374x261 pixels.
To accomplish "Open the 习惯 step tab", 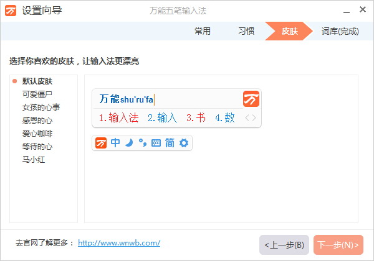I will [x=246, y=31].
